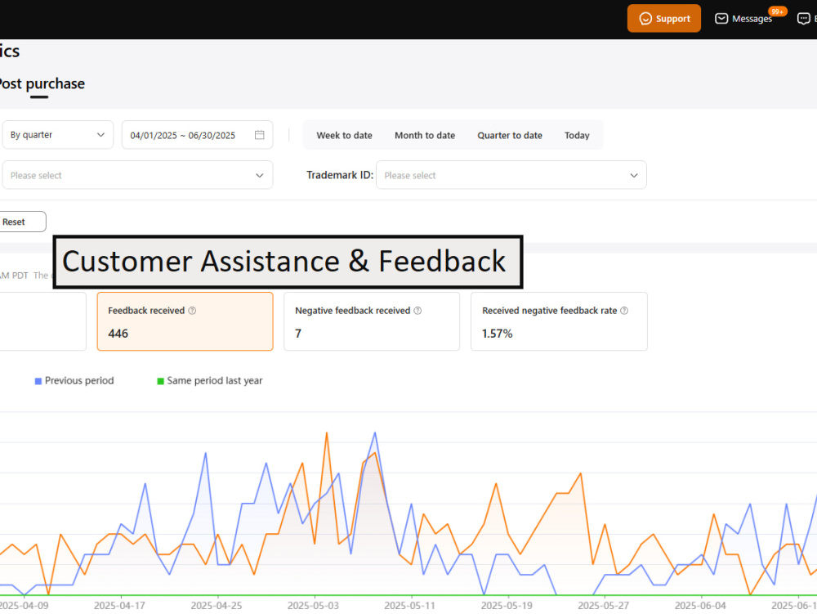Viewport: 817px width, 614px height.
Task: Choose Quarter to date
Action: click(510, 135)
